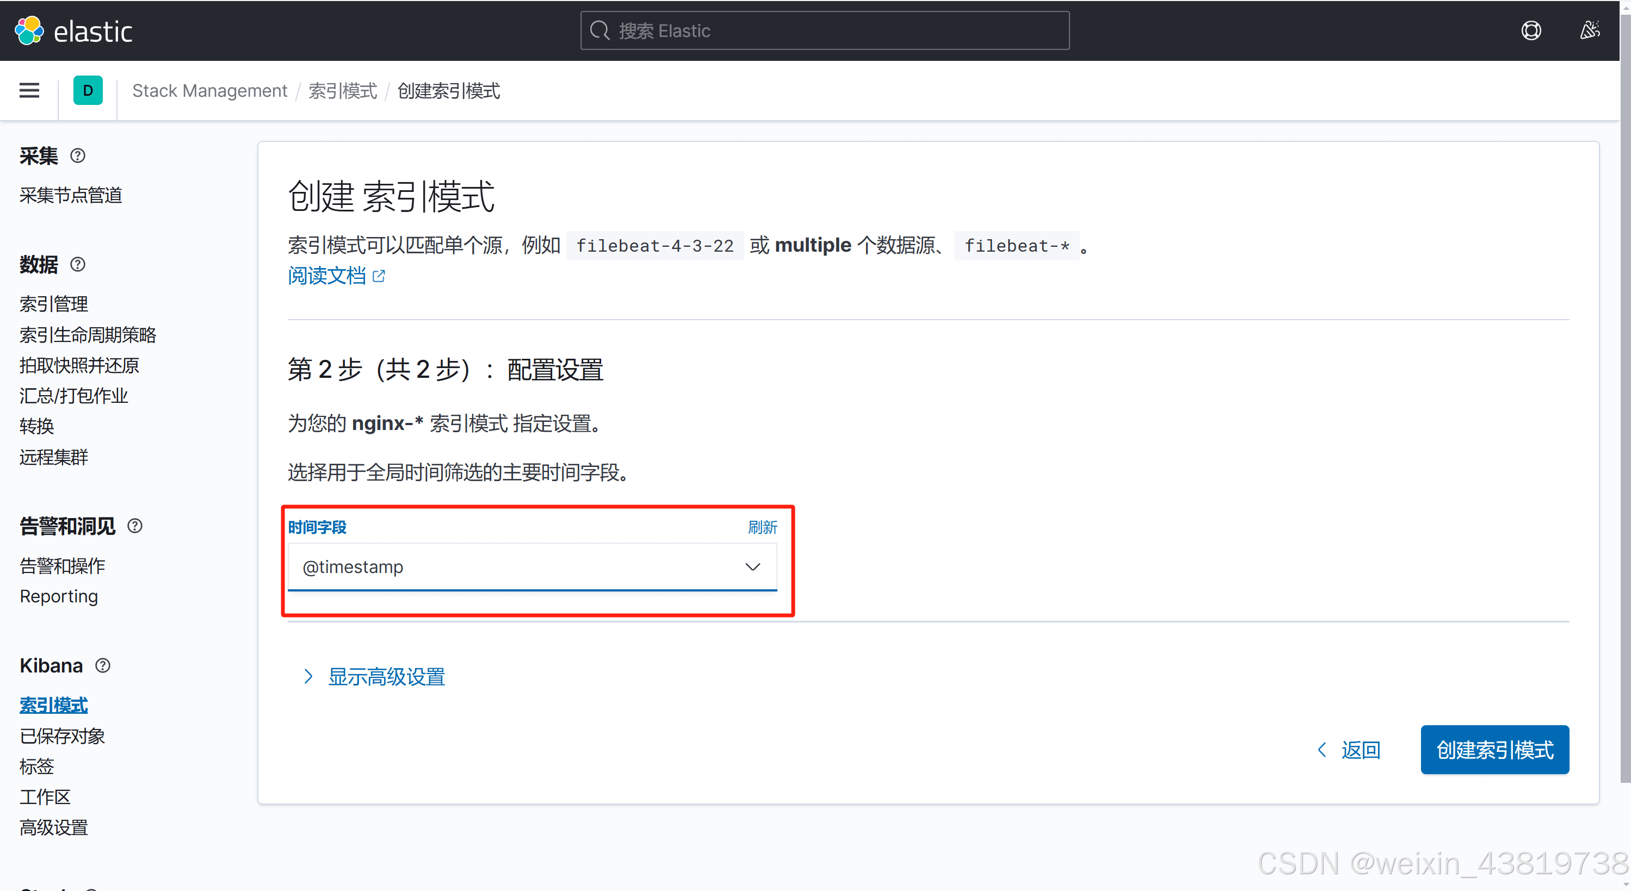The height and width of the screenshot is (891, 1631).
Task: Open 索引生命周期策略 in sidebar
Action: pos(88,334)
